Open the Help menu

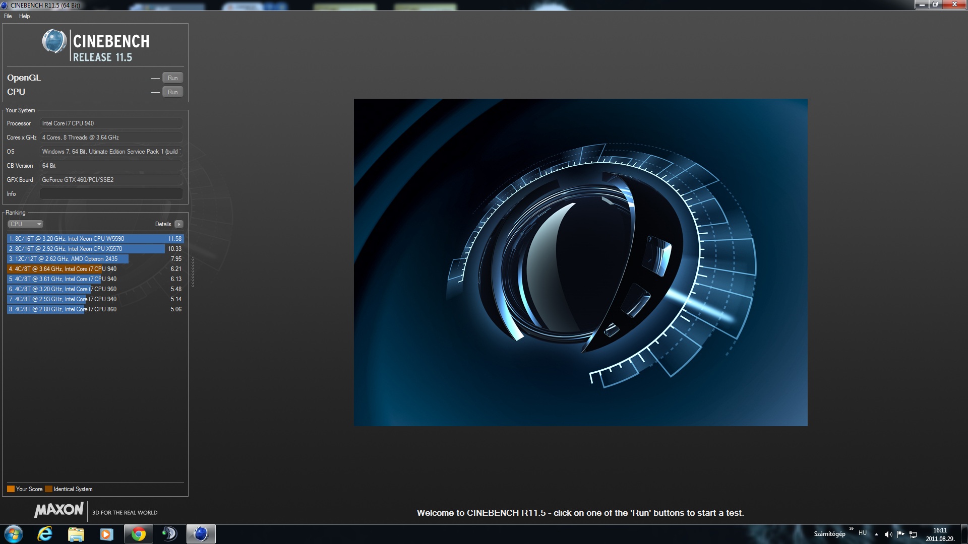tap(24, 16)
